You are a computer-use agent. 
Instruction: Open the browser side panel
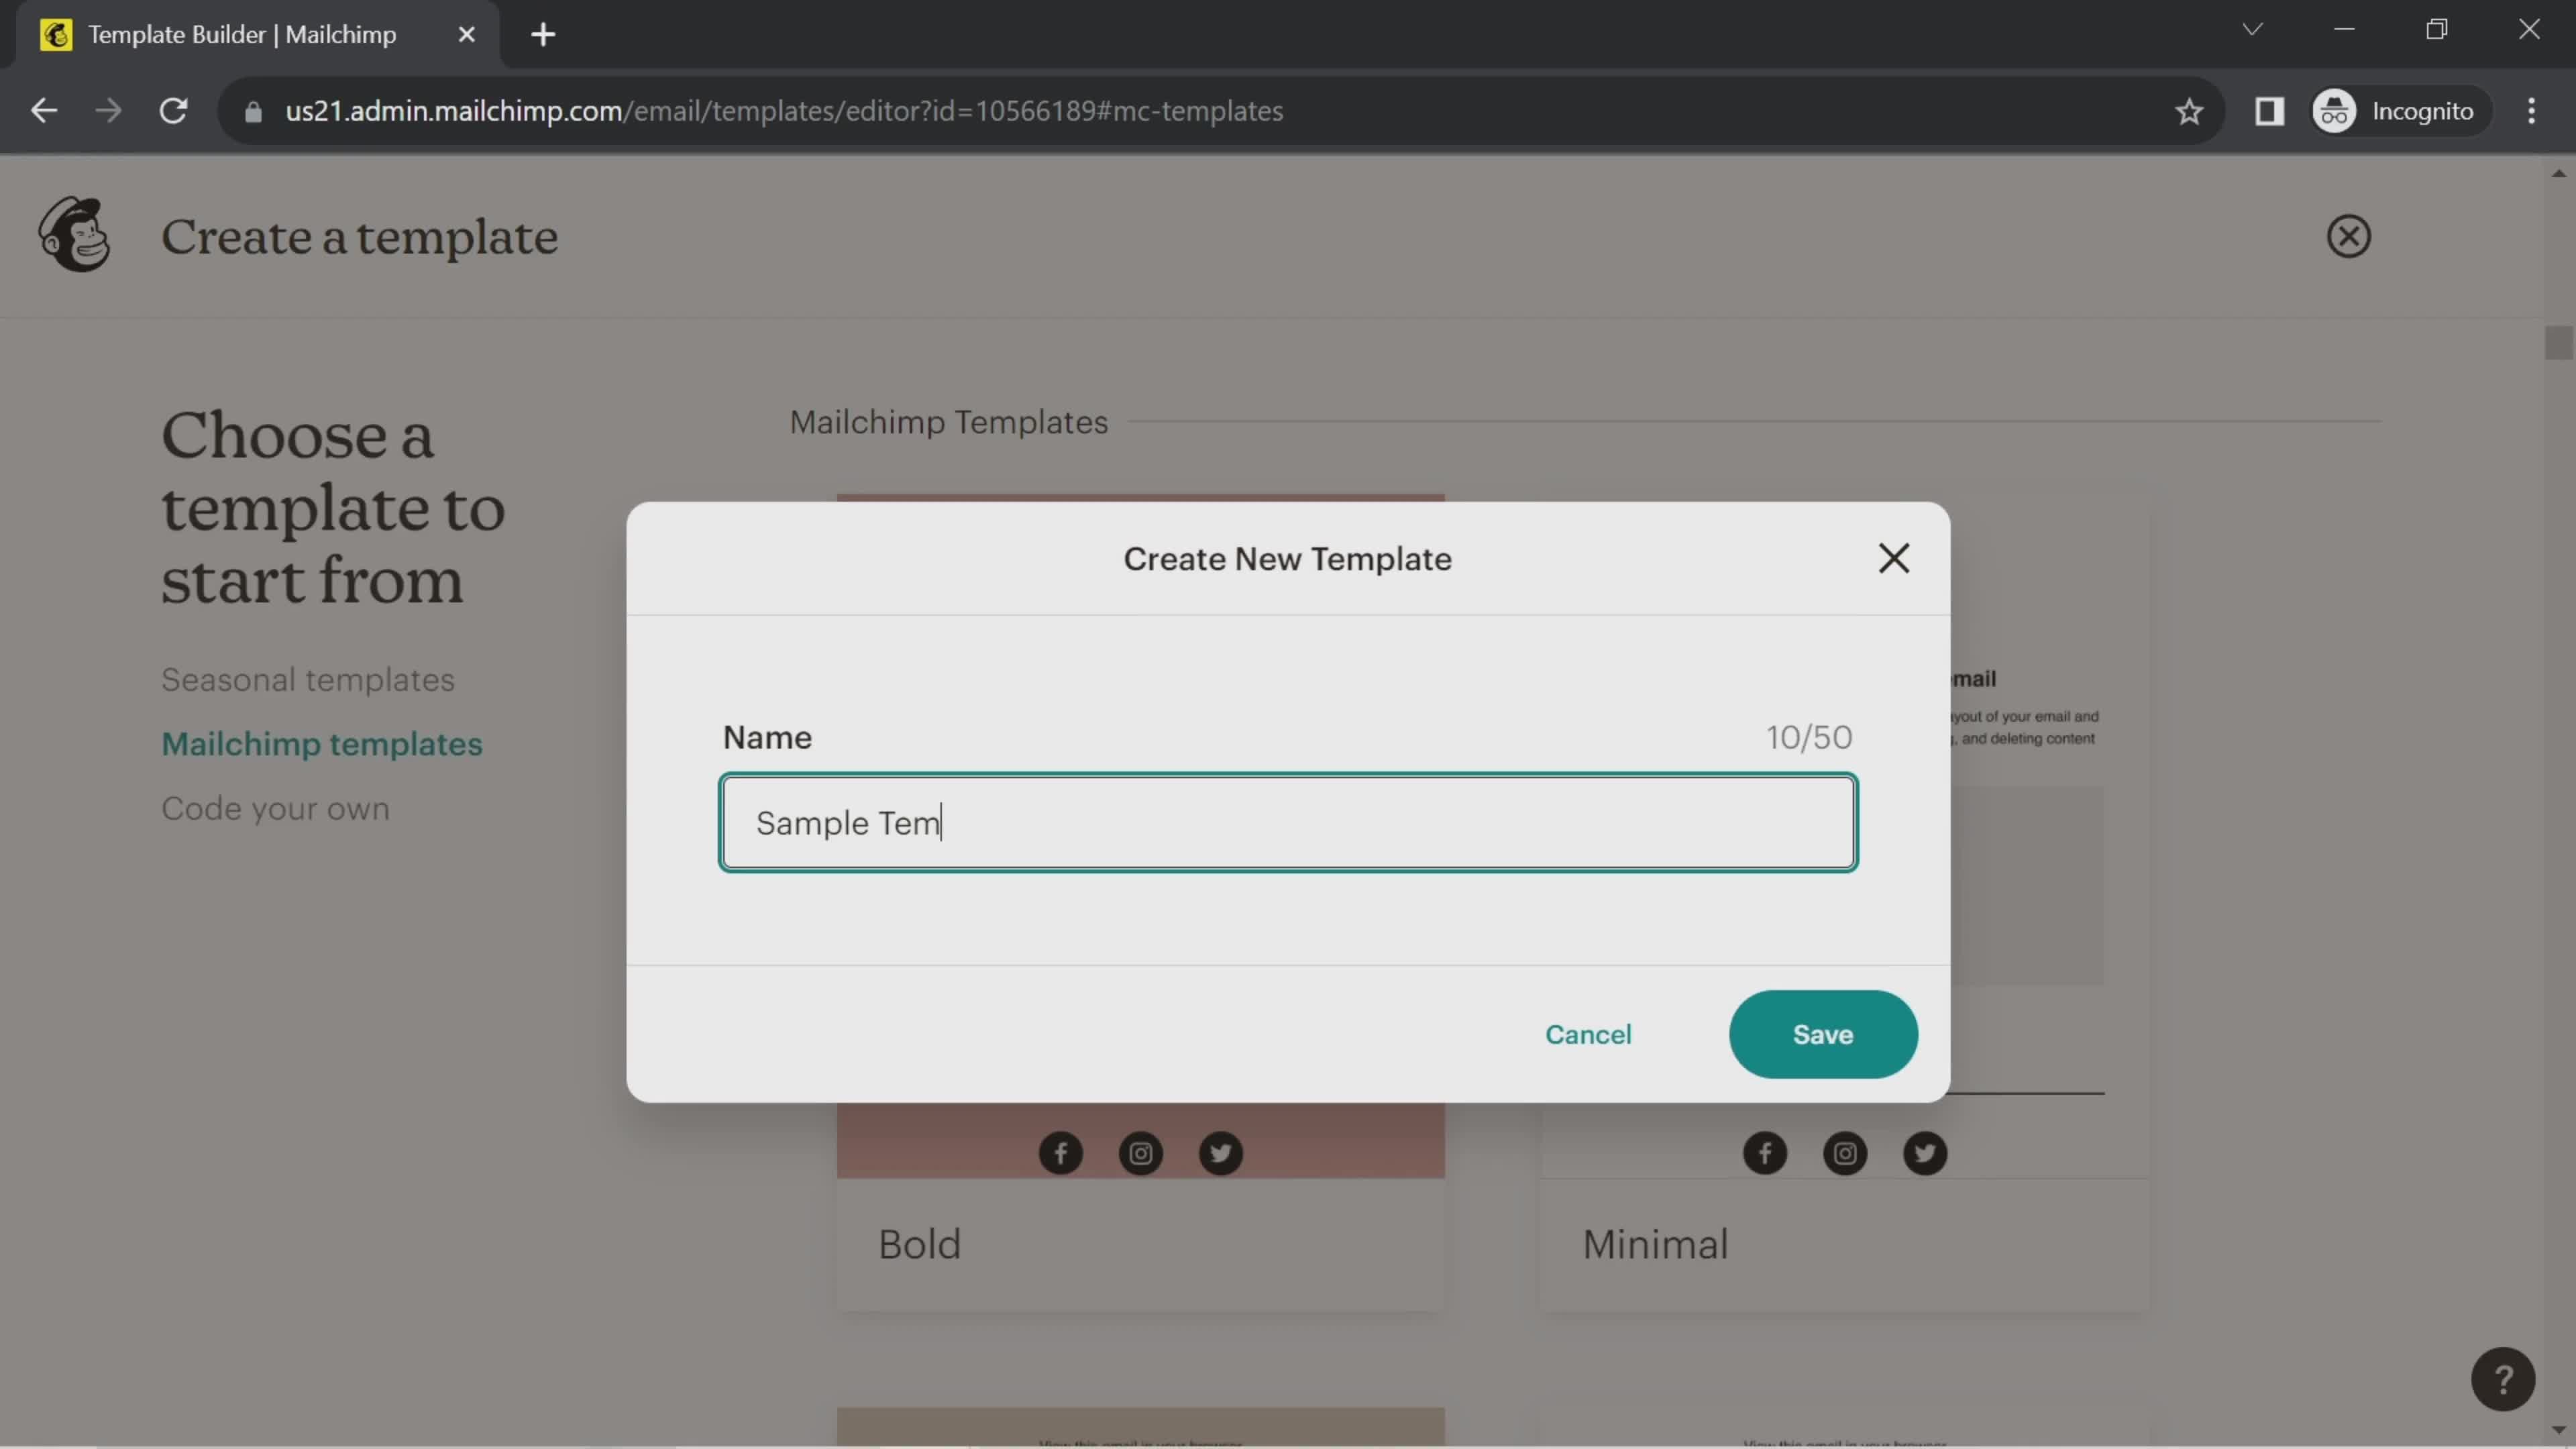2269,111
